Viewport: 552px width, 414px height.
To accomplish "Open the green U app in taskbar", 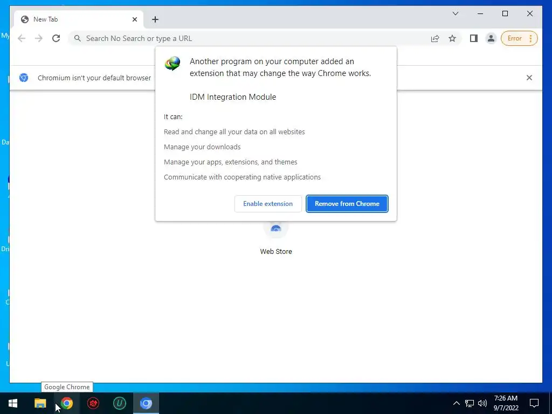I will click(x=119, y=403).
